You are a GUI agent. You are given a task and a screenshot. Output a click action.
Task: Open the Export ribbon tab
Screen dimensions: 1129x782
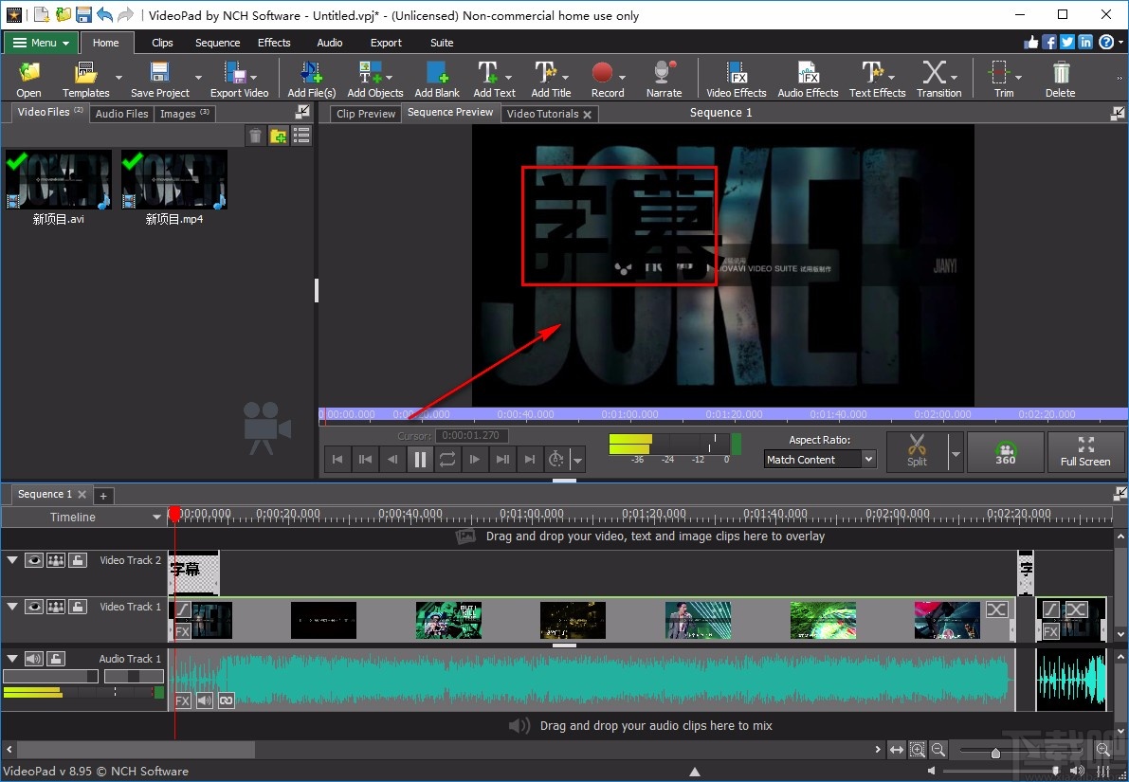click(x=386, y=43)
